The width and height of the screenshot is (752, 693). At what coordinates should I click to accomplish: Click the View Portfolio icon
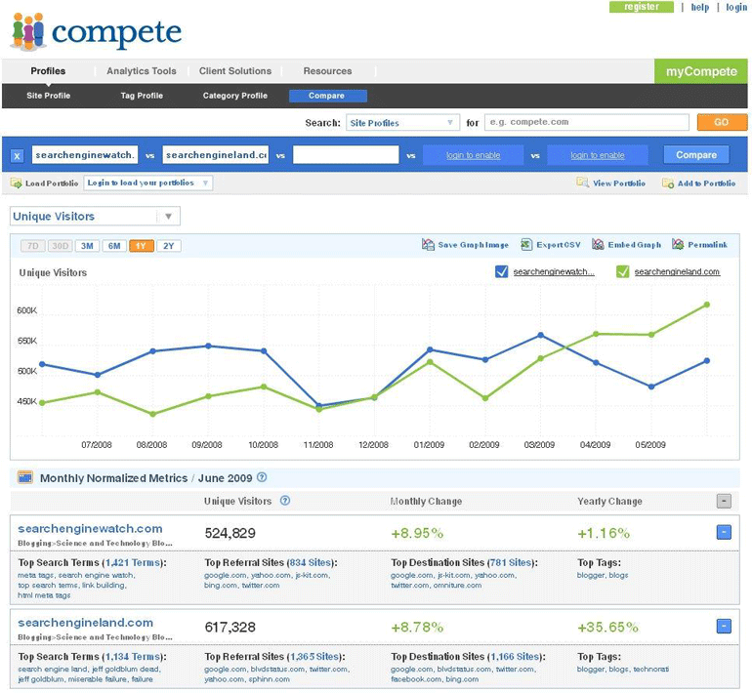[582, 183]
